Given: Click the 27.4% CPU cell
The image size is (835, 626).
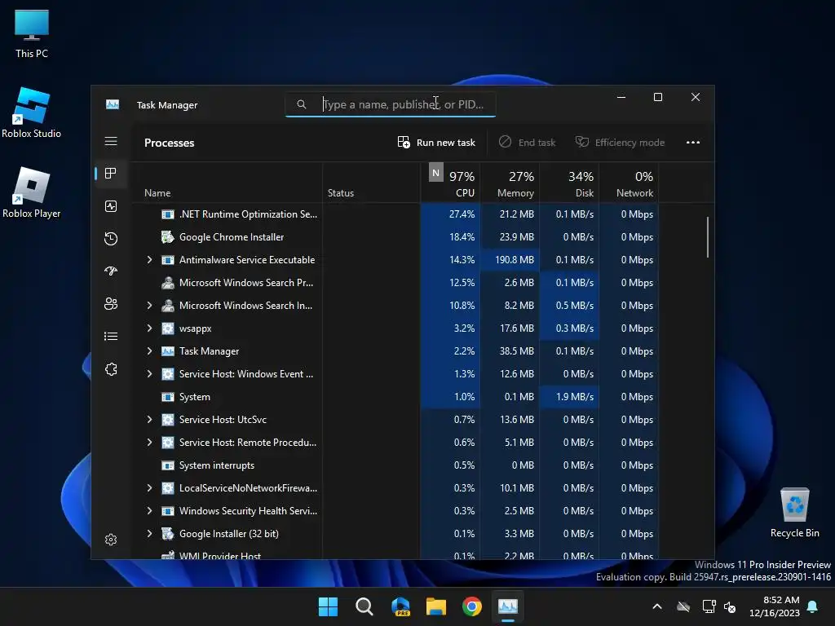Looking at the screenshot, I should [450, 214].
